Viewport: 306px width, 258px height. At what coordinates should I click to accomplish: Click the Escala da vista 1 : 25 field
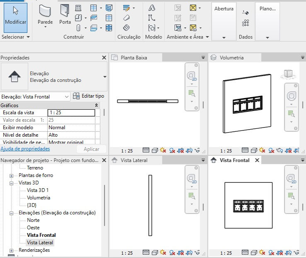click(71, 113)
